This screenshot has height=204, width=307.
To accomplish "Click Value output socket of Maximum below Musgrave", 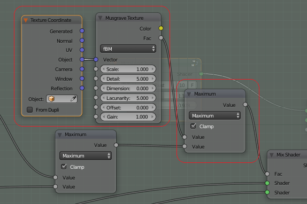I will coord(116,145).
